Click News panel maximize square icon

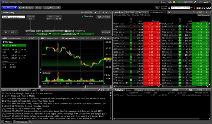click(x=108, y=90)
